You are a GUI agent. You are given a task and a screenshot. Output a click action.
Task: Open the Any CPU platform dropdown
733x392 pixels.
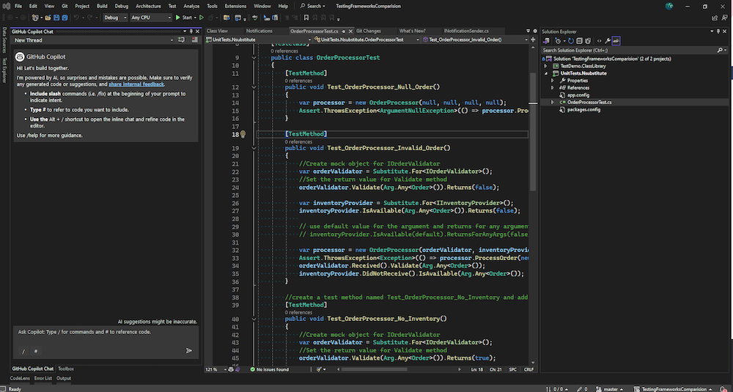[151, 18]
